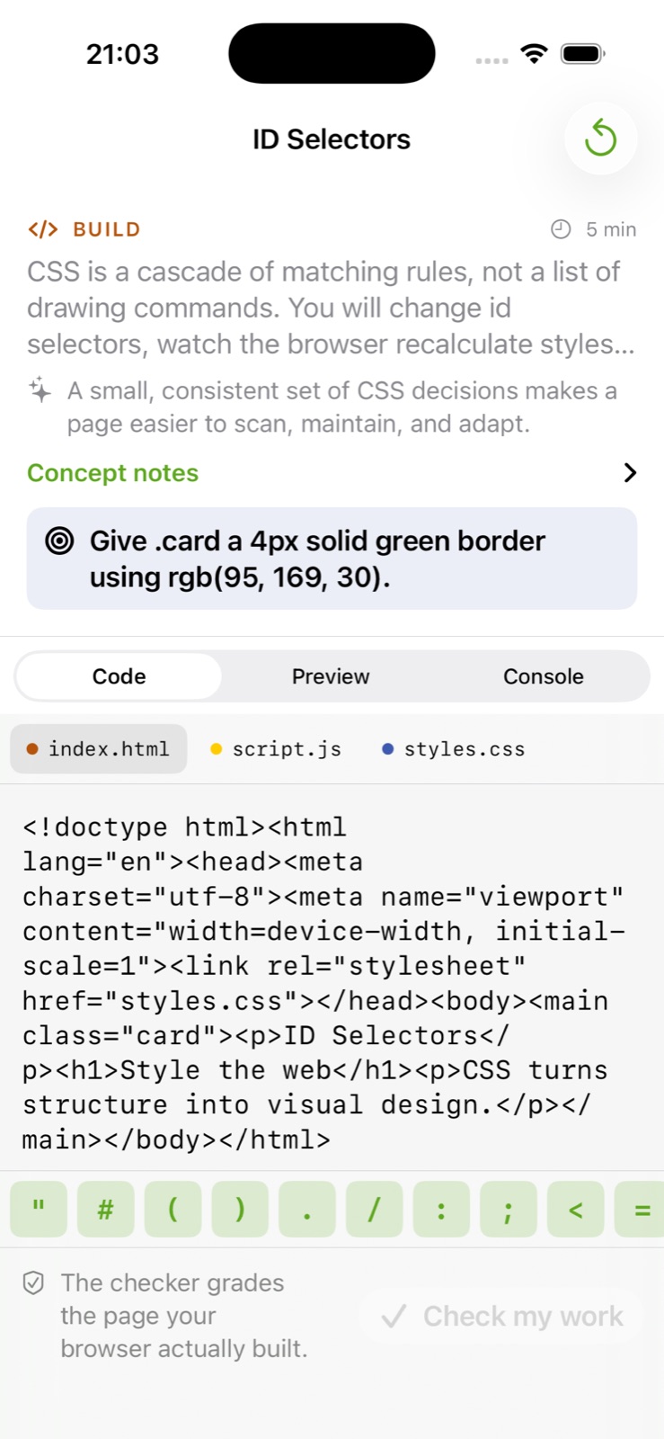Image resolution: width=664 pixels, height=1439 pixels.
Task: Select the index.html file tab
Action: (x=99, y=749)
